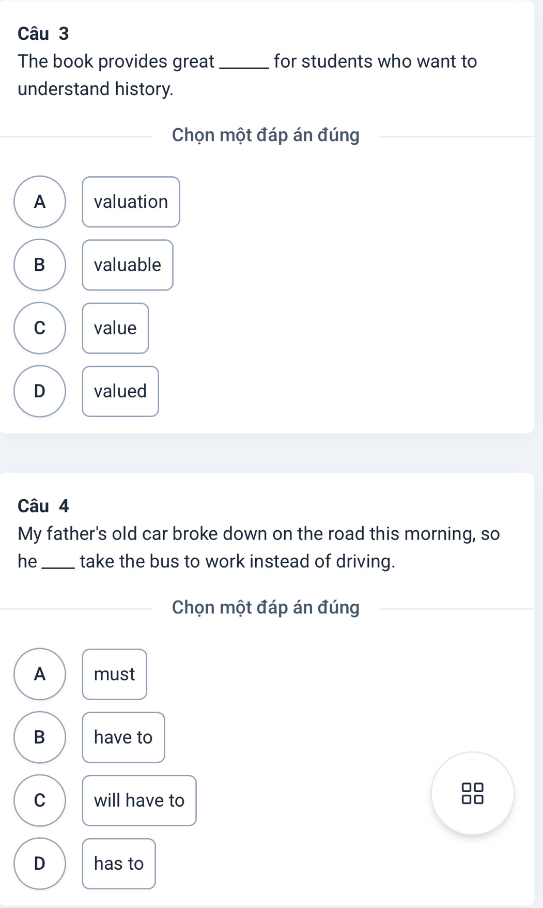
Task: Choose the answer "valued"
Action: tap(120, 391)
